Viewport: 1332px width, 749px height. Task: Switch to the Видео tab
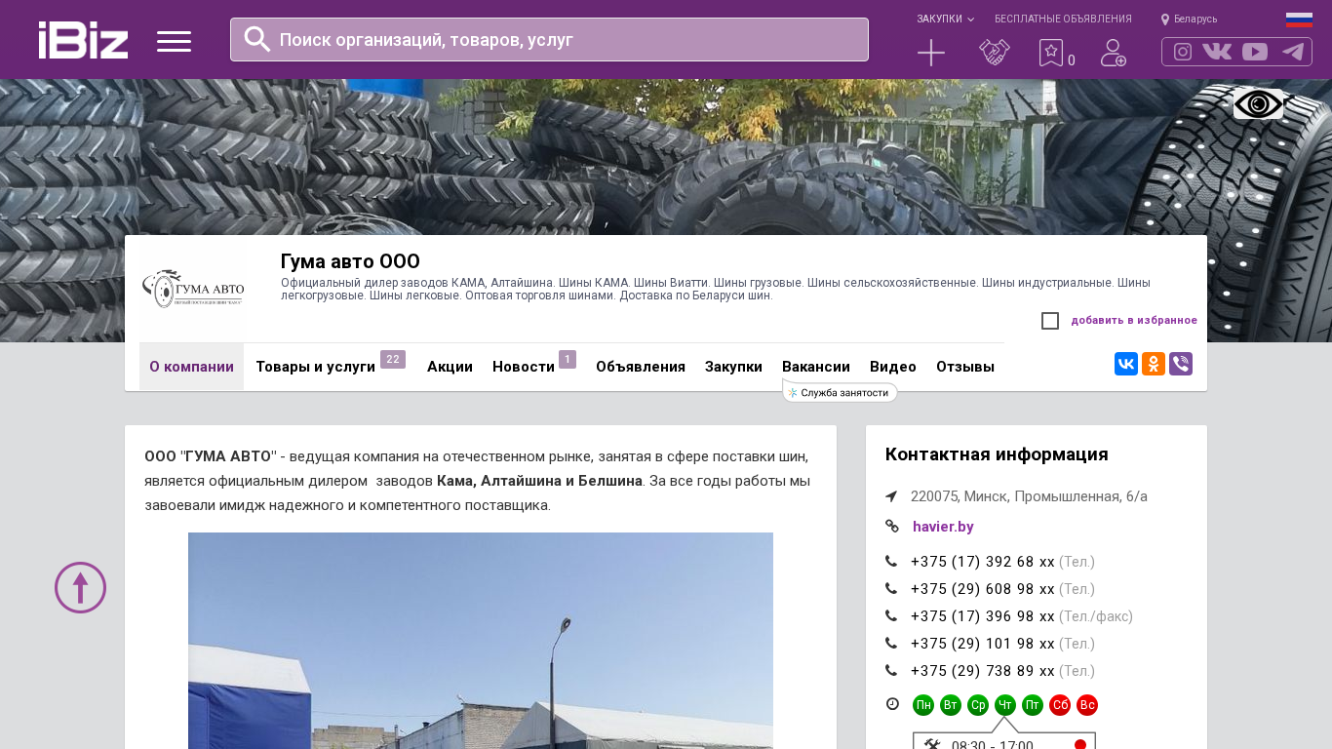pos(893,367)
